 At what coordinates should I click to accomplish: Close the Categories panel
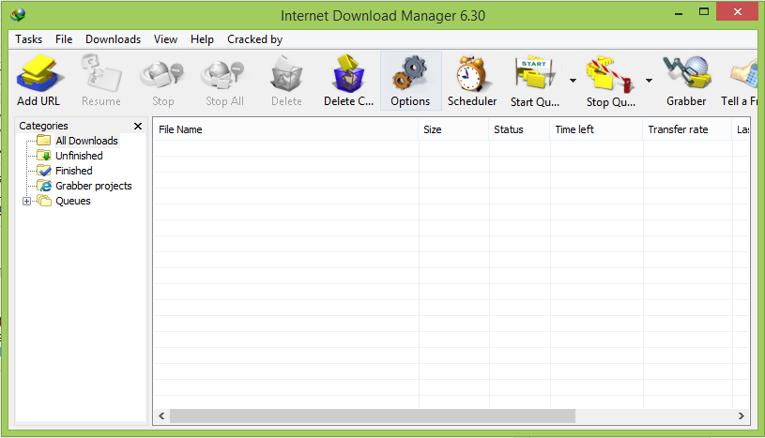[138, 127]
